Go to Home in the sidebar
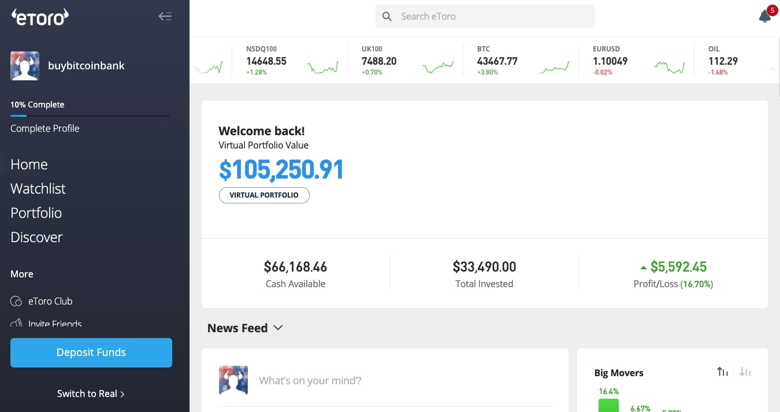Viewport: 780px width, 412px height. (x=29, y=165)
